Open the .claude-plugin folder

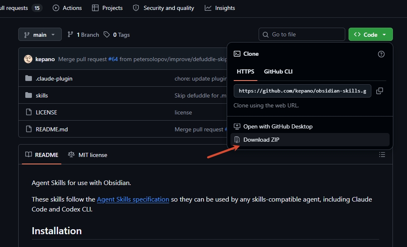coord(54,78)
